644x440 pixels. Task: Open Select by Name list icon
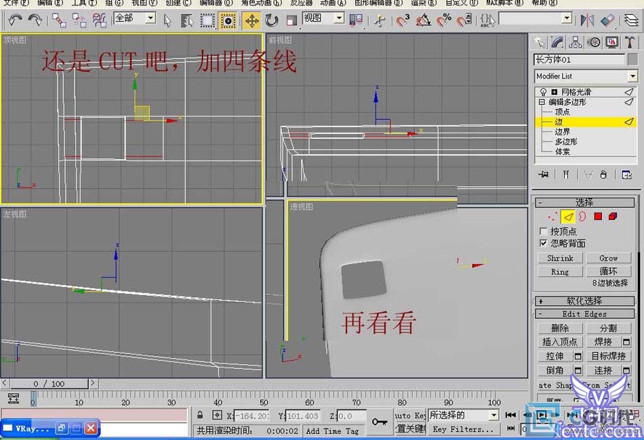pos(187,20)
